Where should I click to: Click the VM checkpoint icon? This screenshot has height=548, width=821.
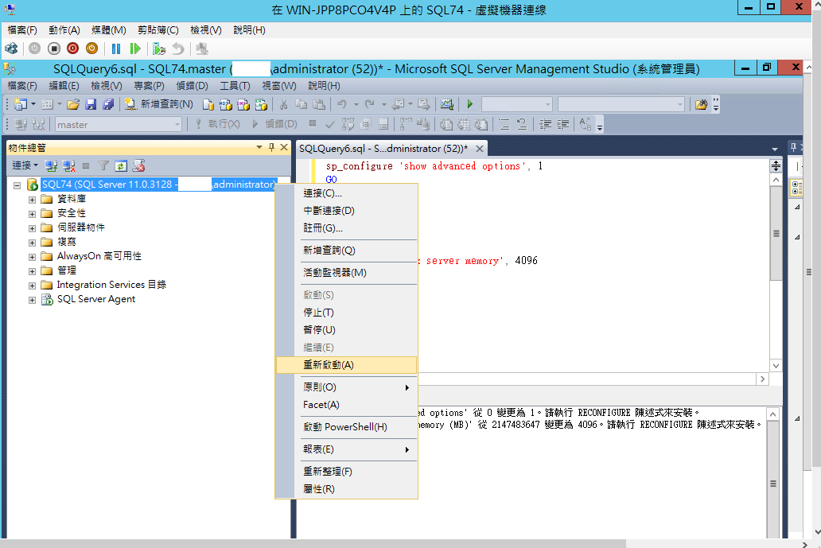pyautogui.click(x=158, y=49)
